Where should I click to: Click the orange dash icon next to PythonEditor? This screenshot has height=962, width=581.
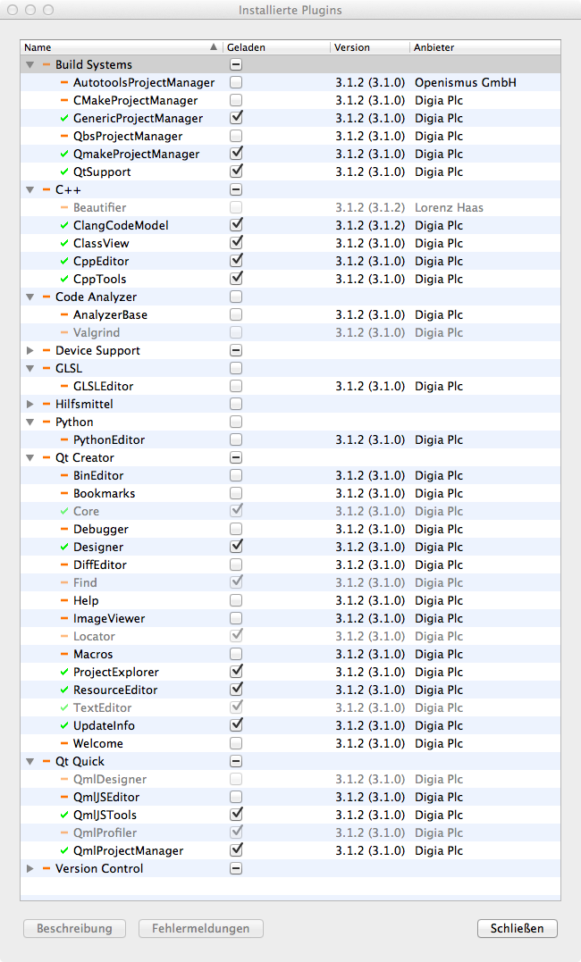(63, 439)
